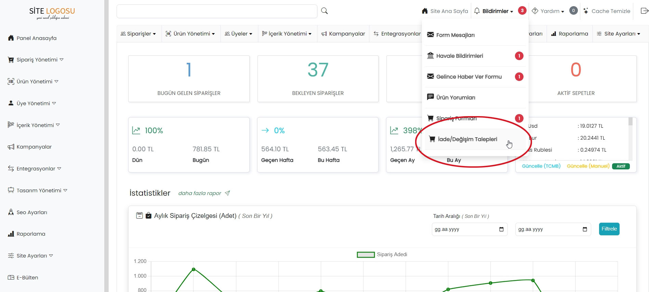Click the Ürün Yorumları comment icon
The height and width of the screenshot is (292, 649).
[x=431, y=97]
